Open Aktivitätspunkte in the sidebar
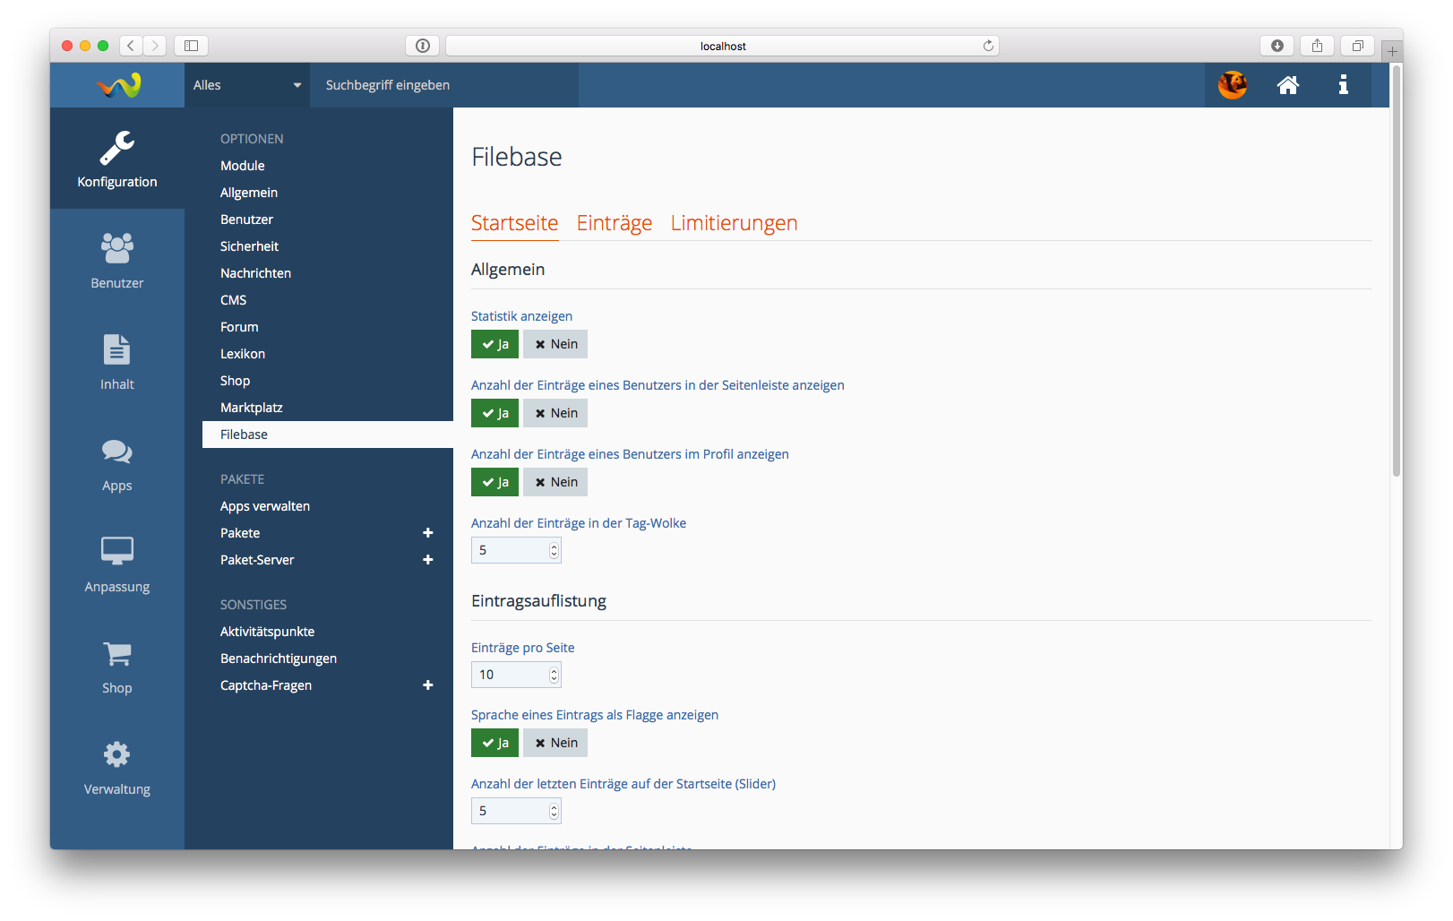The image size is (1453, 921). [267, 632]
